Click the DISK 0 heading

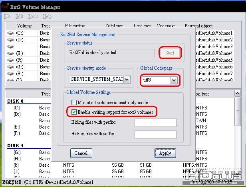tap(15, 101)
